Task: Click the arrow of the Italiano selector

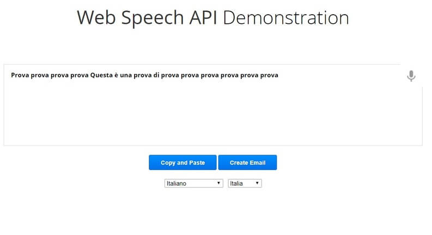Action: (x=218, y=183)
